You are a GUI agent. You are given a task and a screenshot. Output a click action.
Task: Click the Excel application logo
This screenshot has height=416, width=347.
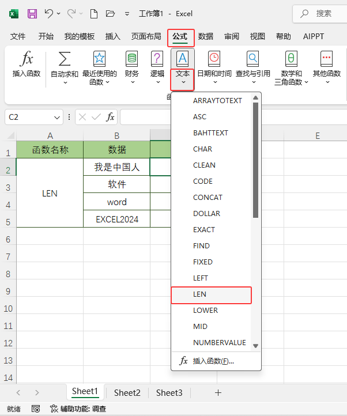coord(14,13)
